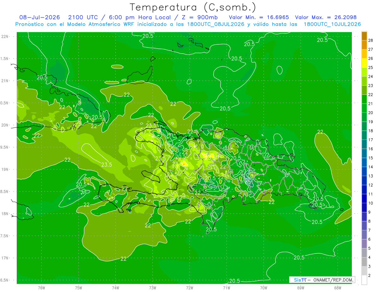379x292 pixels.
Task: Click the "28" label on the color scale
Action: point(371,40)
